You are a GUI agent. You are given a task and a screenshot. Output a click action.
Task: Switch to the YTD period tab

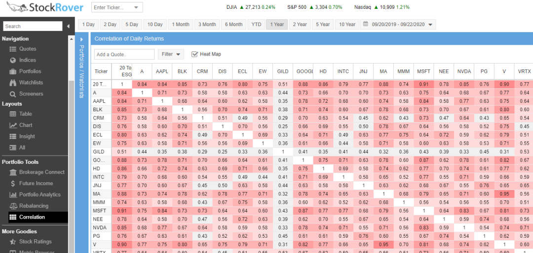coord(256,25)
